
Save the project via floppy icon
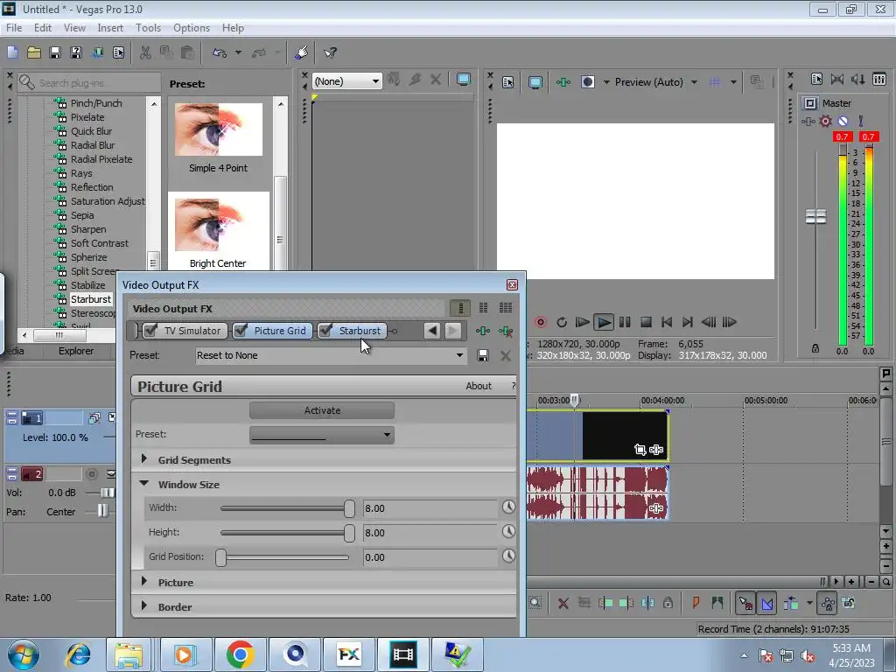tap(55, 52)
